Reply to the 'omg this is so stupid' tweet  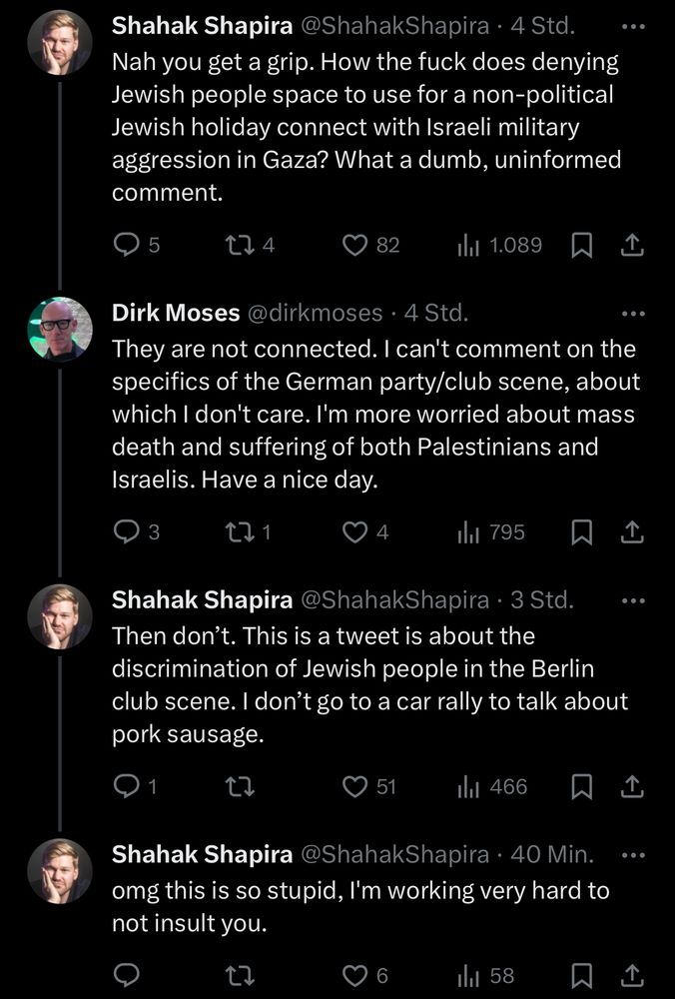pyautogui.click(x=126, y=975)
